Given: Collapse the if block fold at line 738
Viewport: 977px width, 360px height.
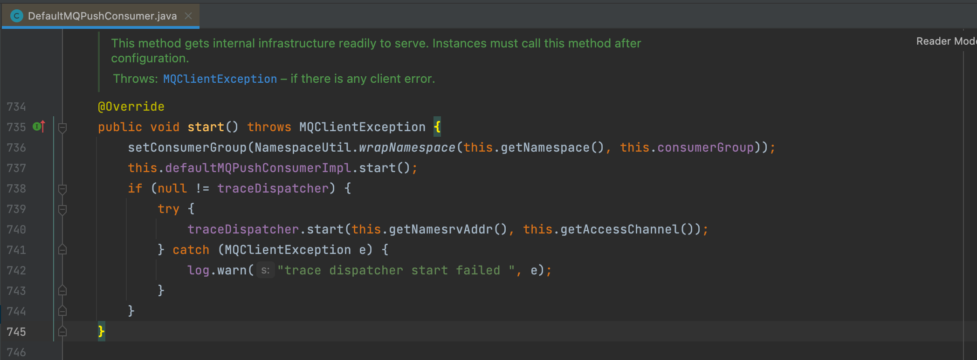Looking at the screenshot, I should click(x=62, y=188).
